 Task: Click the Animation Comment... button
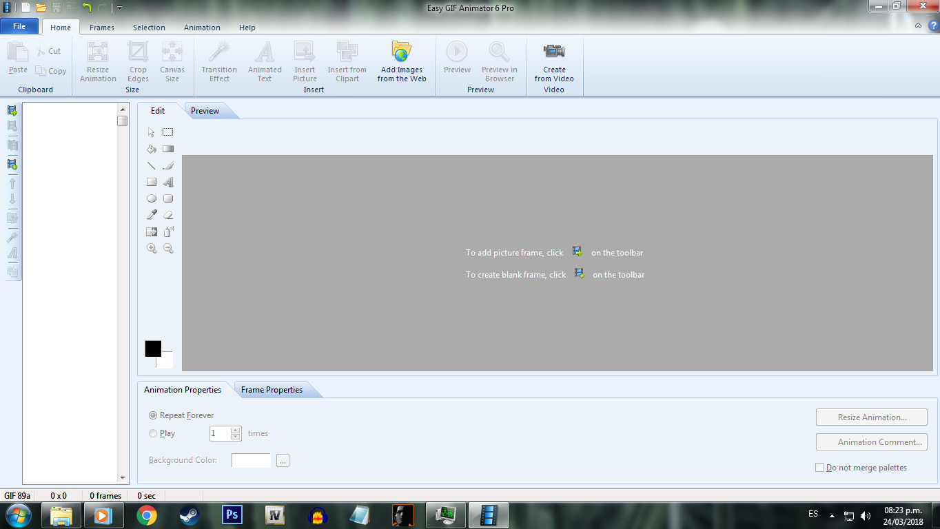click(x=872, y=442)
